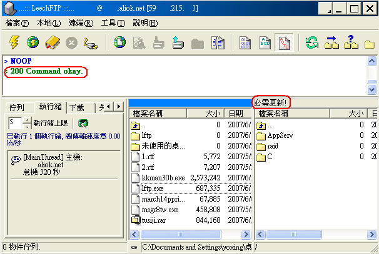Click the lightning bolt quick connect icon

(14, 42)
